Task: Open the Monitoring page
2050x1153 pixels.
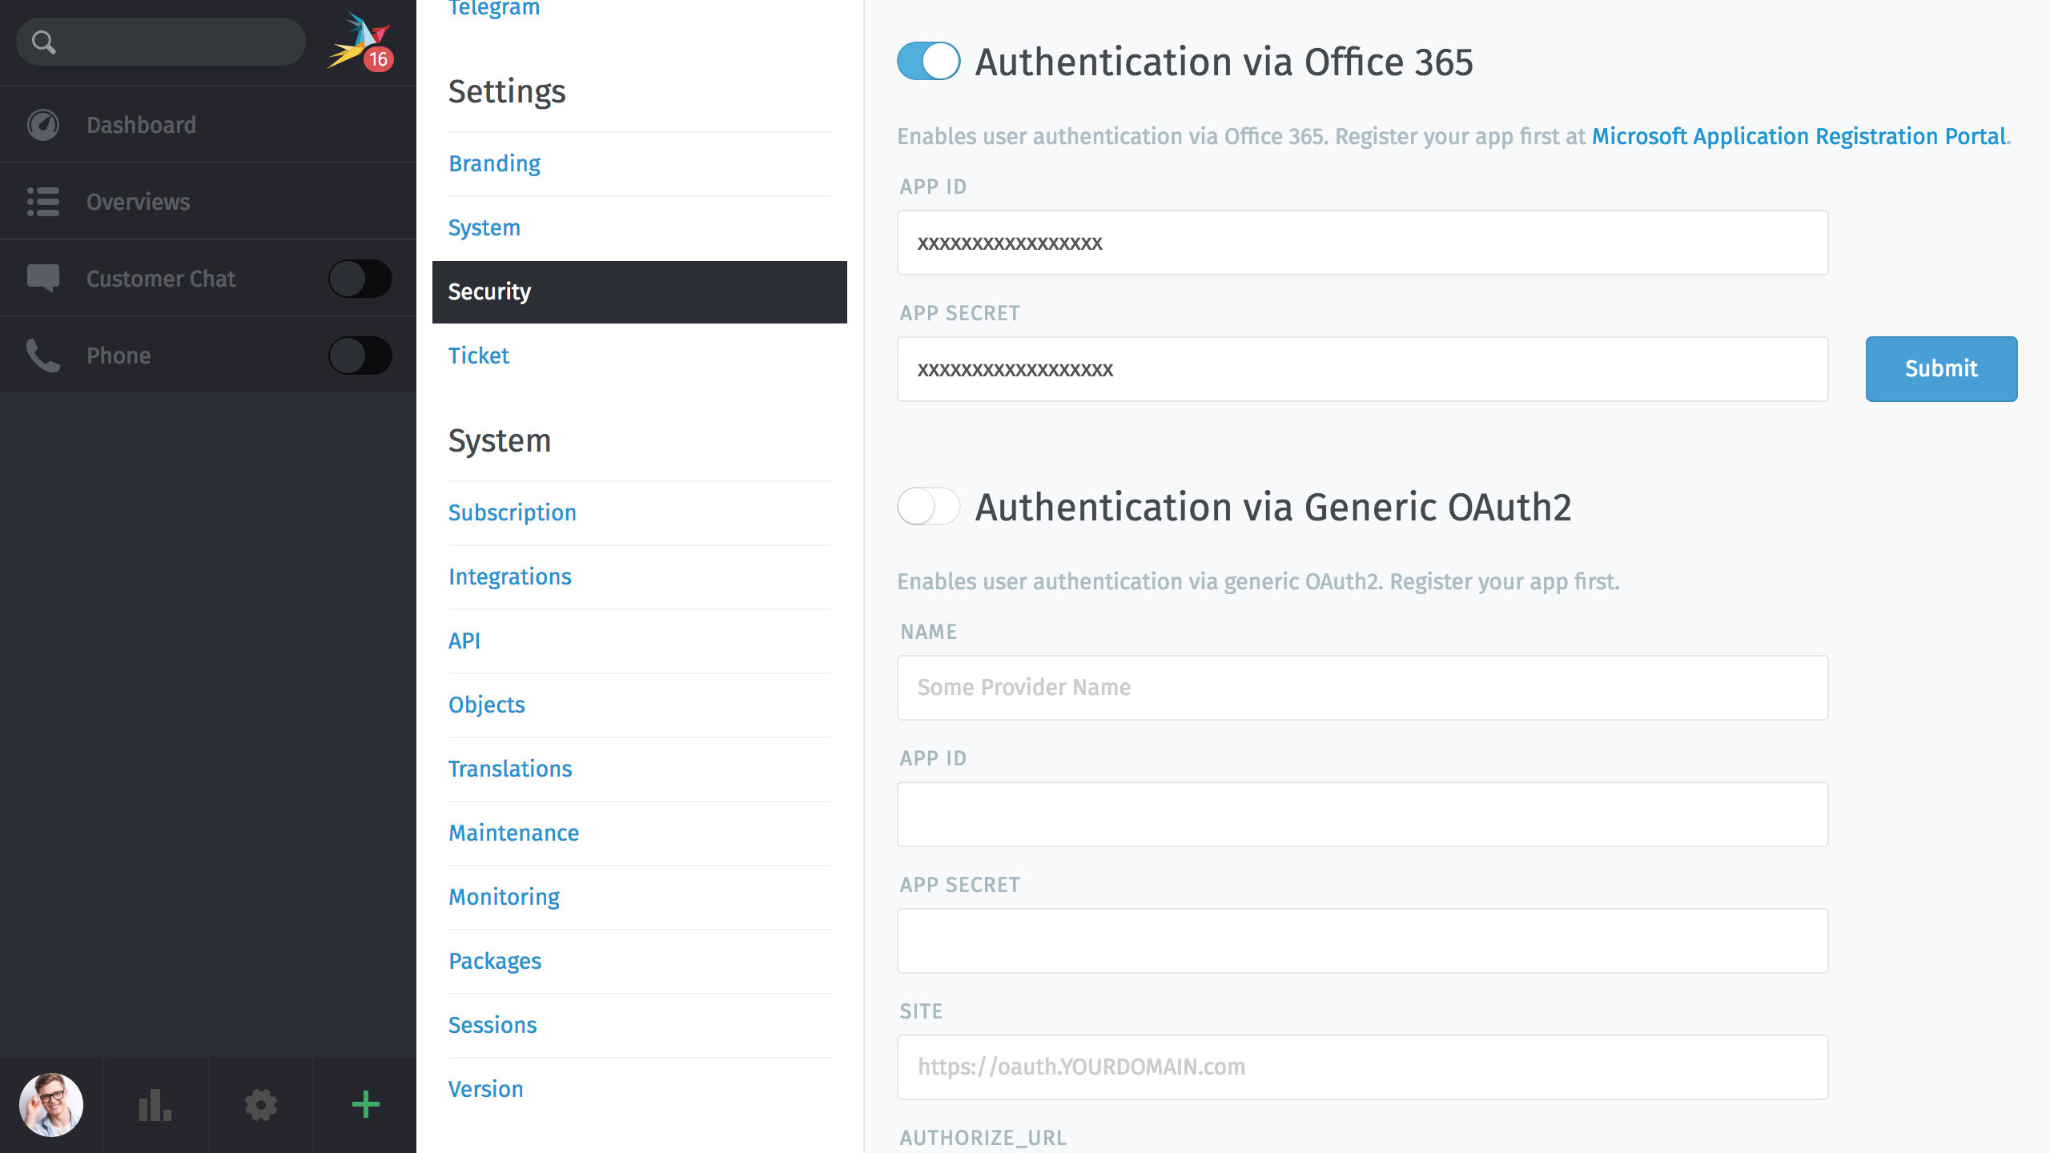Action: (x=504, y=897)
